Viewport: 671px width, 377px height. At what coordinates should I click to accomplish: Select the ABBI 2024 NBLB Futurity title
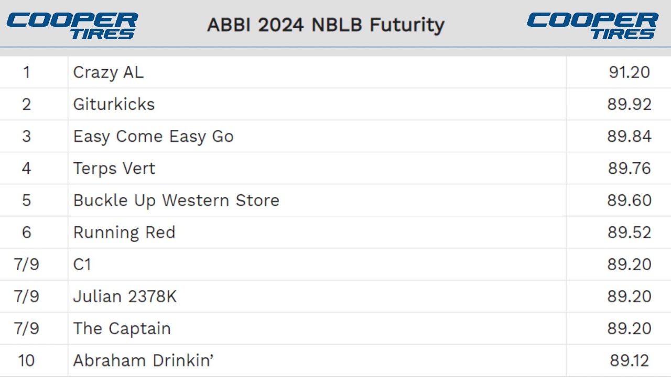click(x=326, y=25)
